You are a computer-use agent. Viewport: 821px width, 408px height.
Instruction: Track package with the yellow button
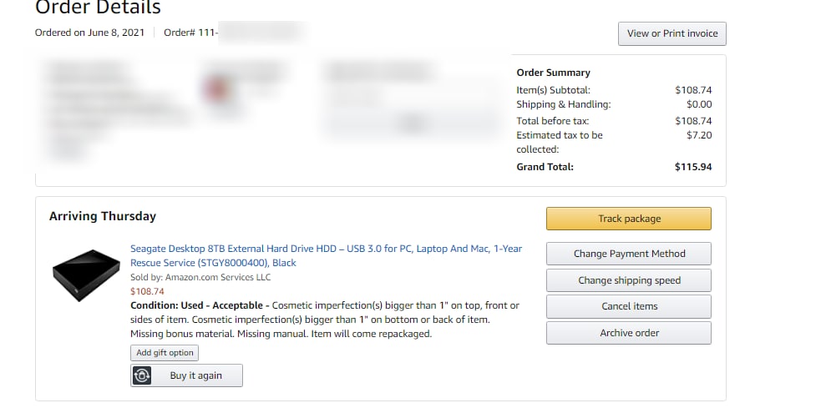pyautogui.click(x=629, y=219)
